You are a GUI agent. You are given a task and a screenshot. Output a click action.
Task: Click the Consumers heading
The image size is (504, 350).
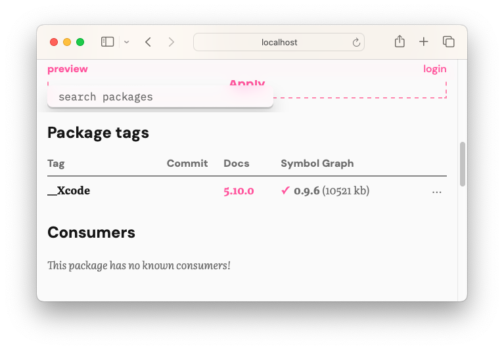tap(91, 232)
